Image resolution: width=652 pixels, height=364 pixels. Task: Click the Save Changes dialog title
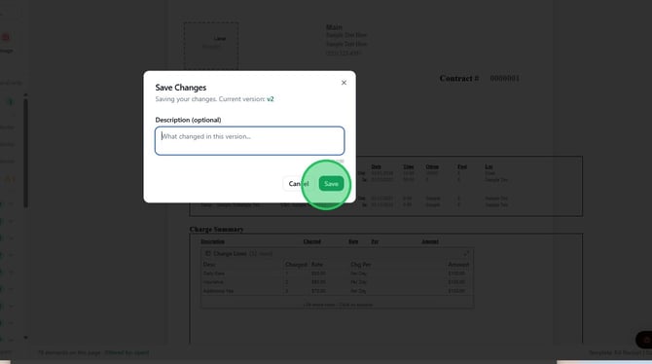[x=181, y=88]
